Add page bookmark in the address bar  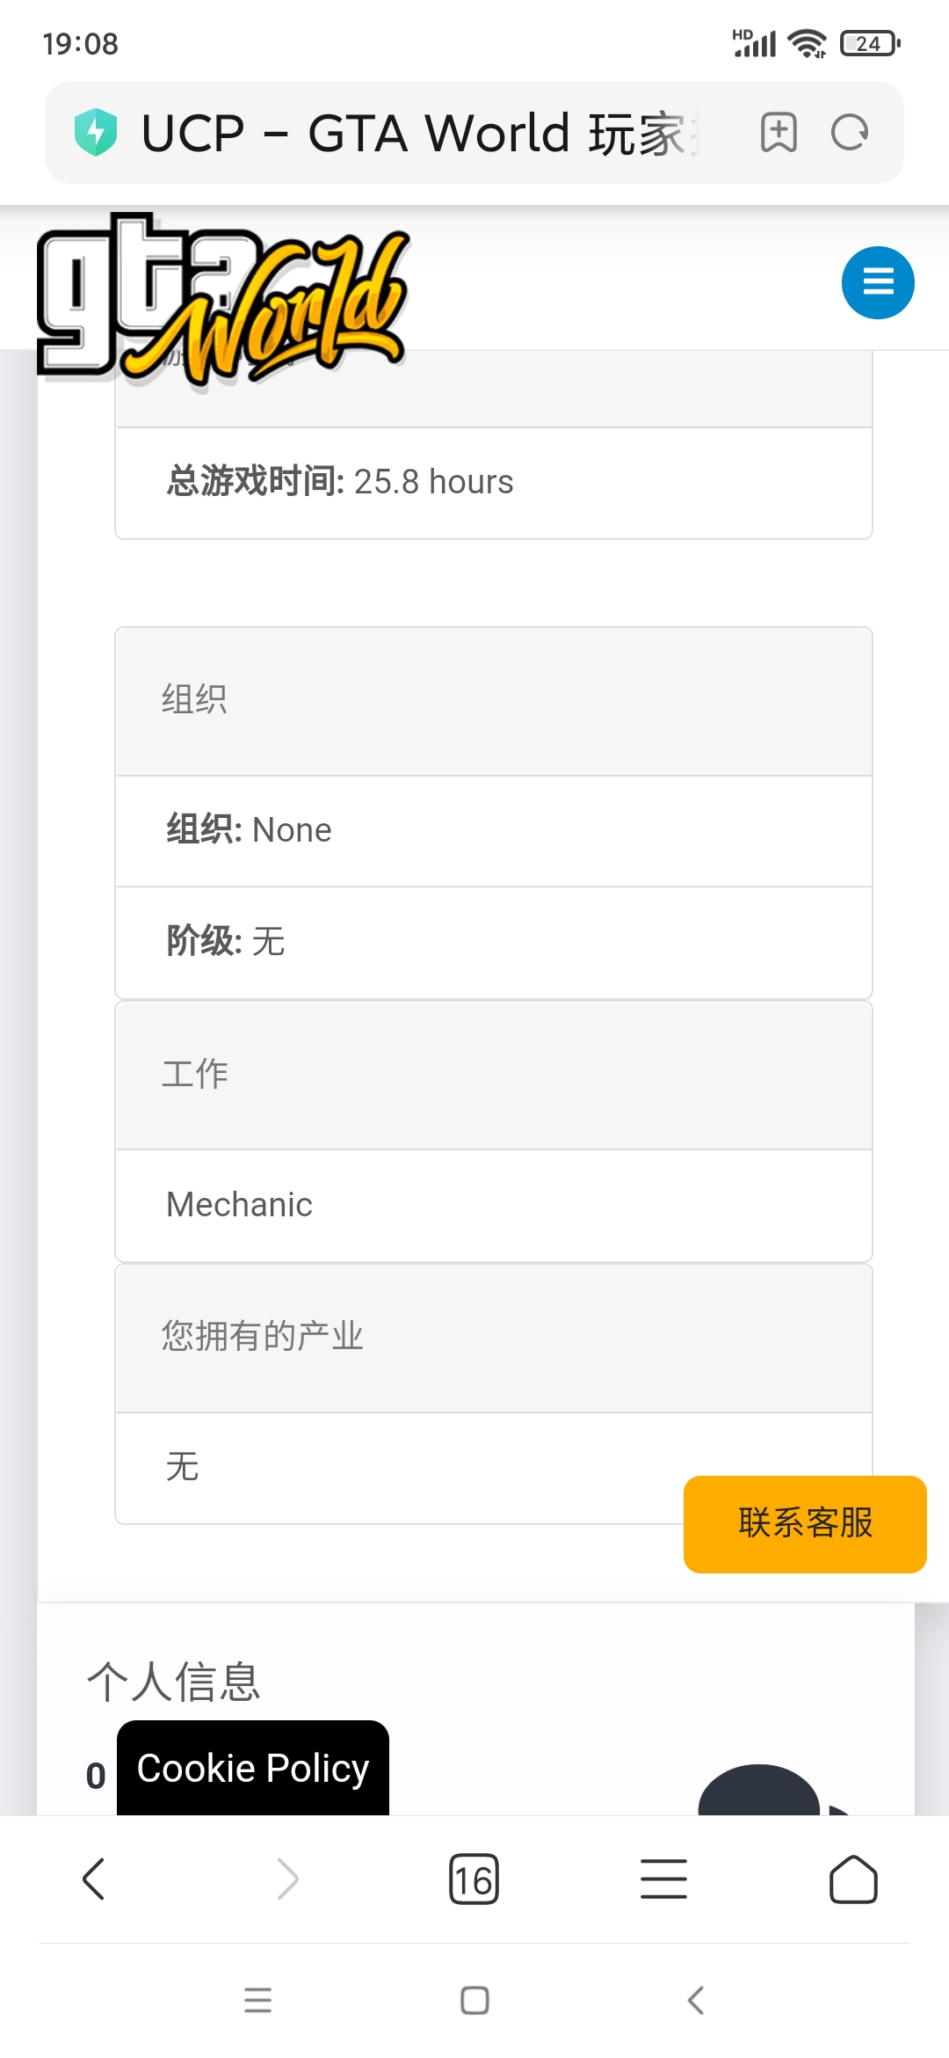tap(779, 133)
